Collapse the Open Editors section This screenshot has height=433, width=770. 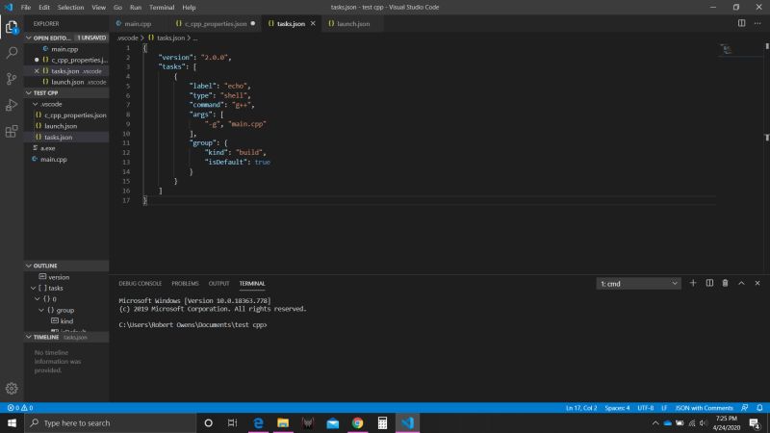(x=29, y=38)
